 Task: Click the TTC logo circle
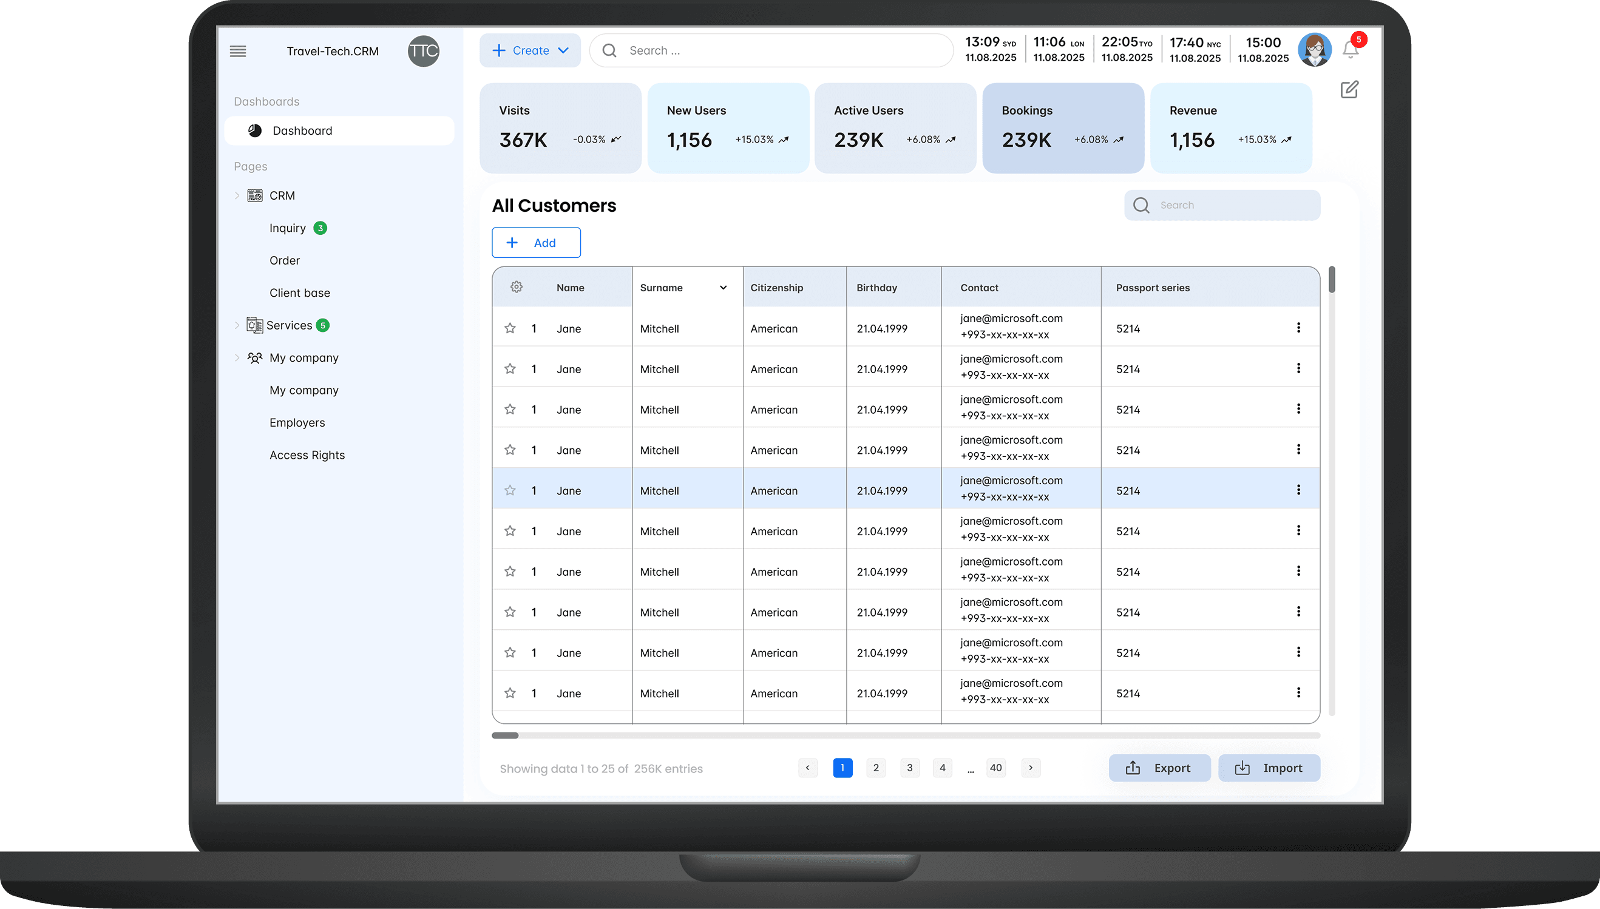pyautogui.click(x=424, y=51)
